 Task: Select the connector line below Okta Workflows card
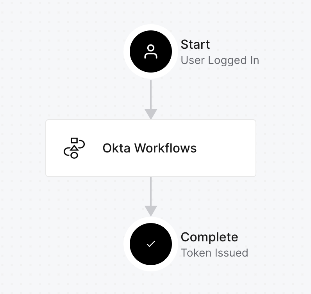[151, 190]
